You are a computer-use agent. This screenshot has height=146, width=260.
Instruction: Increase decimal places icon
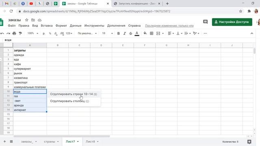[x=62, y=33]
